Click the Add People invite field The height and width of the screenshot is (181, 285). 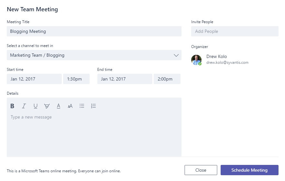[235, 31]
